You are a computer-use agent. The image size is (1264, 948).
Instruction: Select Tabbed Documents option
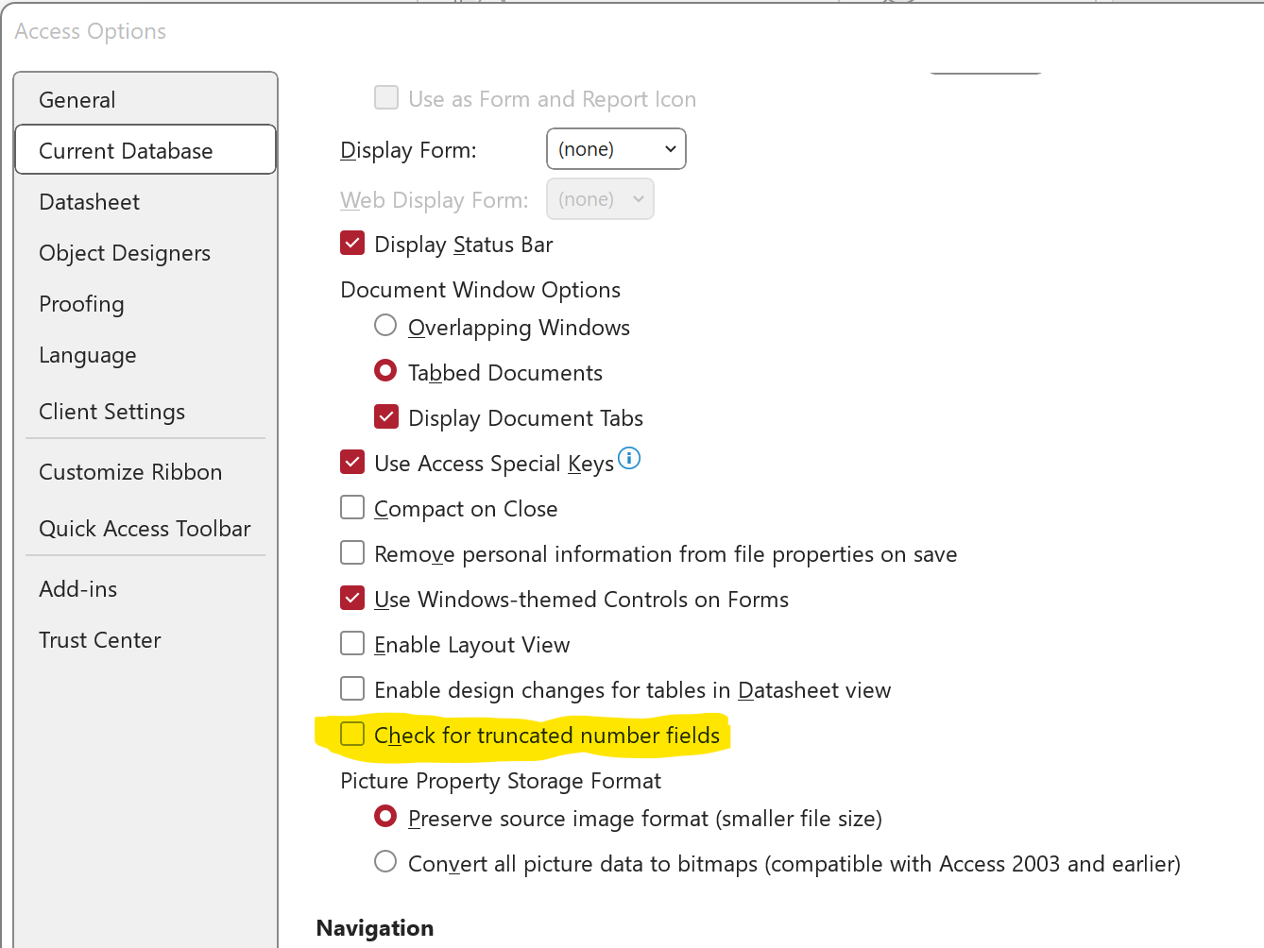coord(385,371)
